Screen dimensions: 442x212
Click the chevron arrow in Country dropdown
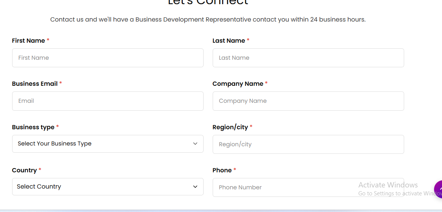195,187
